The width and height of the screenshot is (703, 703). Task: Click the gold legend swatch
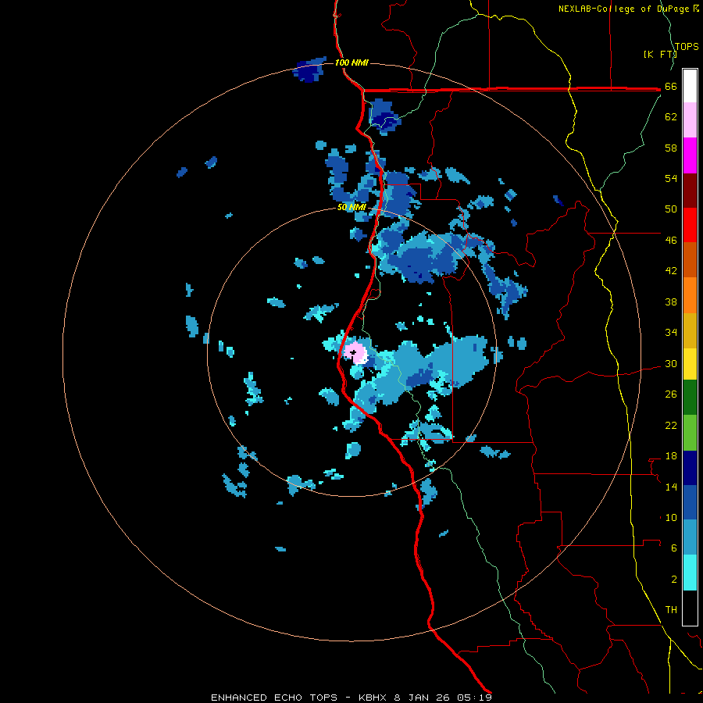point(690,330)
